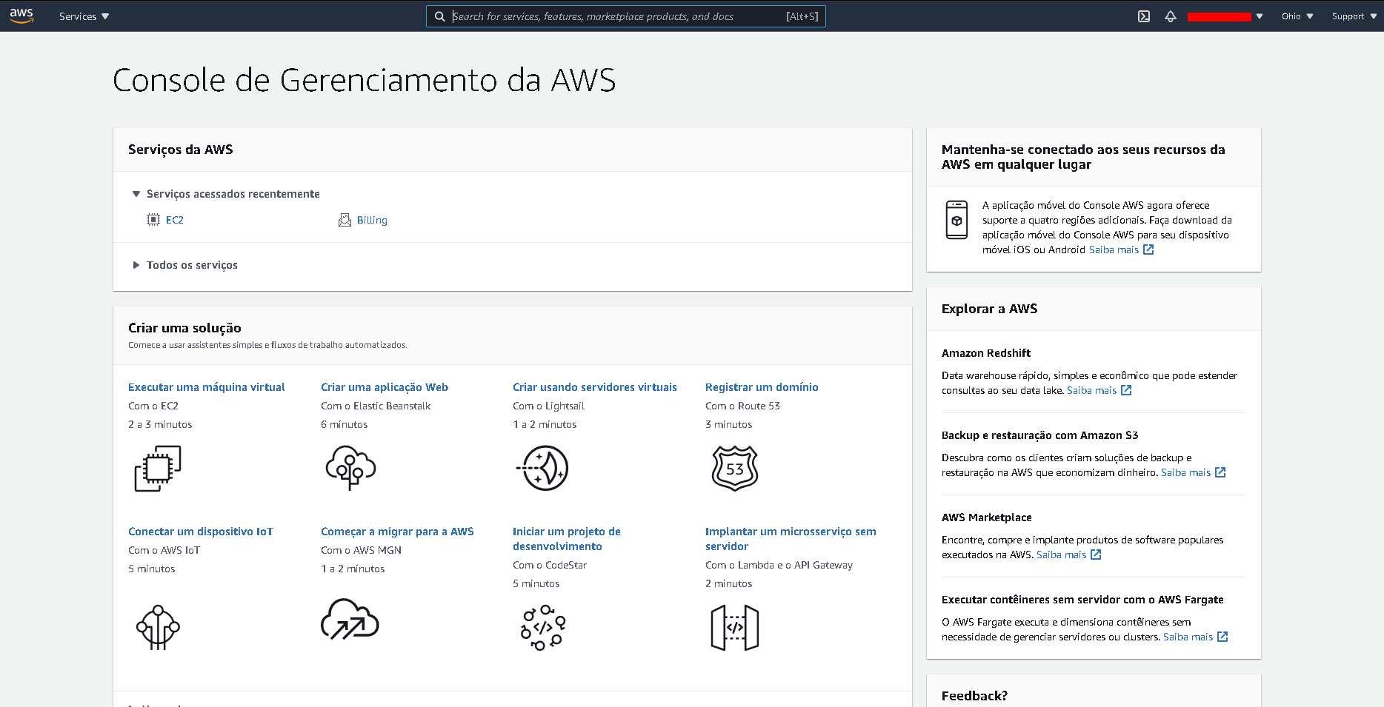1384x707 pixels.
Task: Open the Ohio region selector
Action: (x=1297, y=16)
